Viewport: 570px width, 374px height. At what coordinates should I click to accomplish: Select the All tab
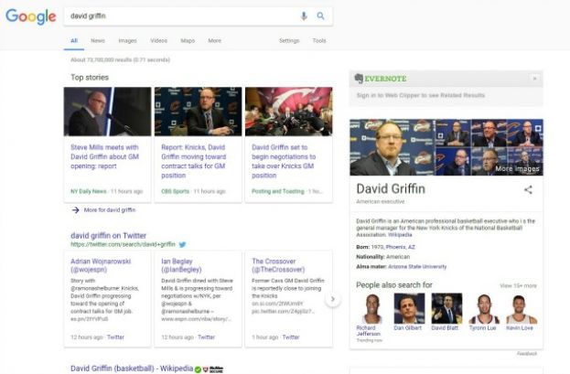tap(74, 41)
